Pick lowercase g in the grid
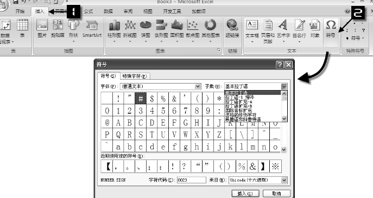Screen dimensions: 373x198 click(x=186, y=146)
